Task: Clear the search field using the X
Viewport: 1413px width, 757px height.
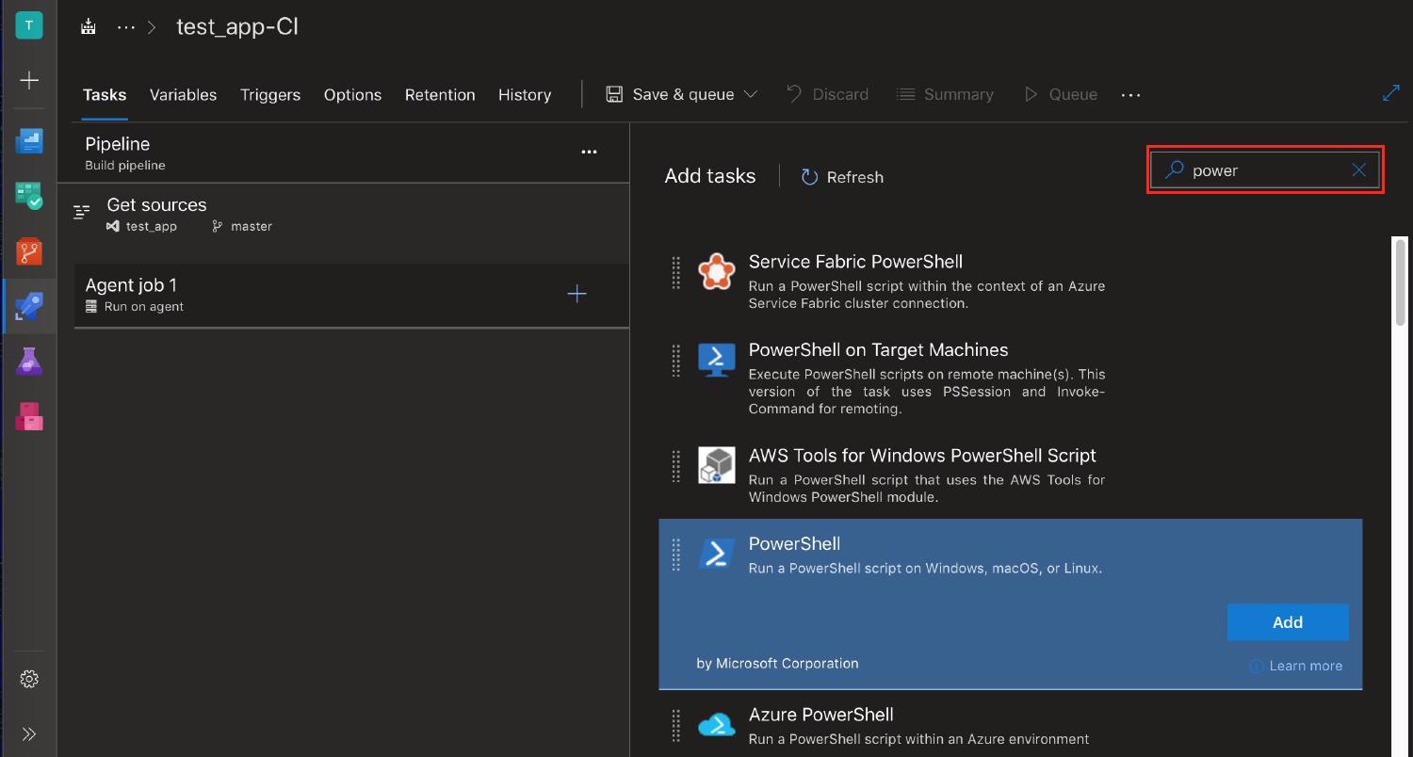Action: pyautogui.click(x=1358, y=169)
